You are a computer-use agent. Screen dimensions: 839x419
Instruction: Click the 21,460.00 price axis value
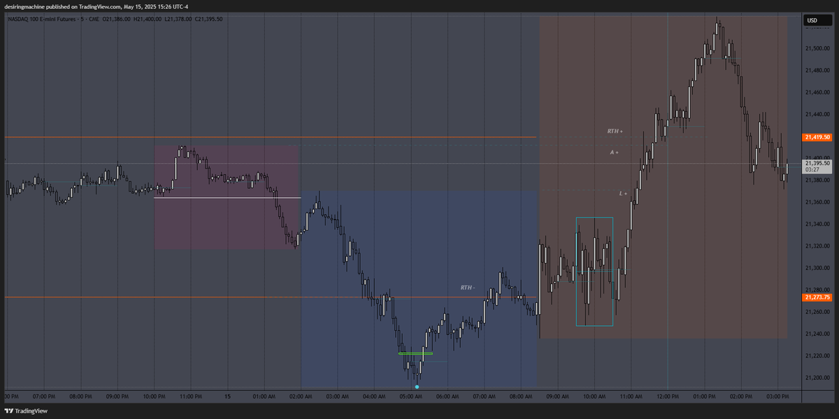817,92
